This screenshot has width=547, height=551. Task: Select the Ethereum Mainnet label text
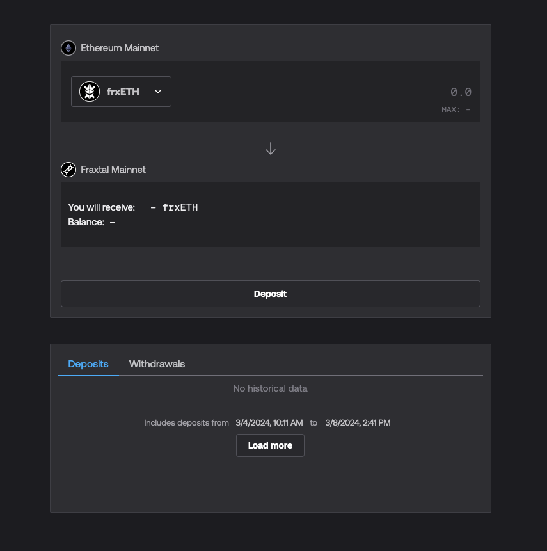(120, 48)
